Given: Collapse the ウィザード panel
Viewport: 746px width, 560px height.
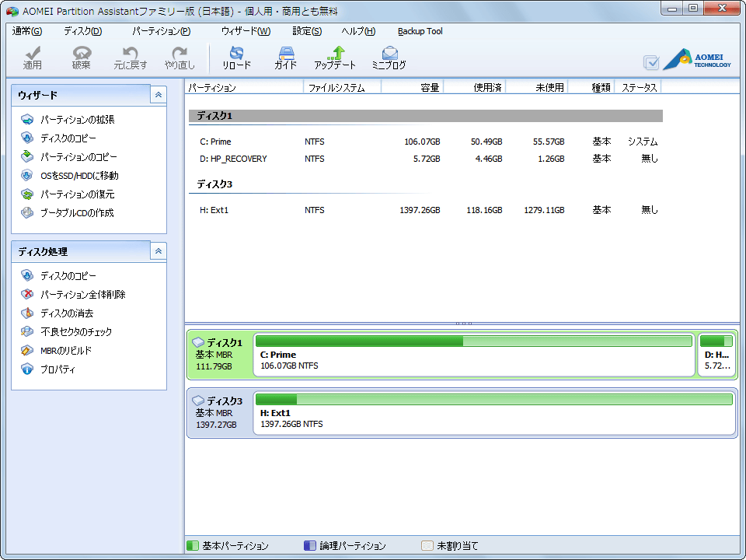Looking at the screenshot, I should [x=159, y=95].
